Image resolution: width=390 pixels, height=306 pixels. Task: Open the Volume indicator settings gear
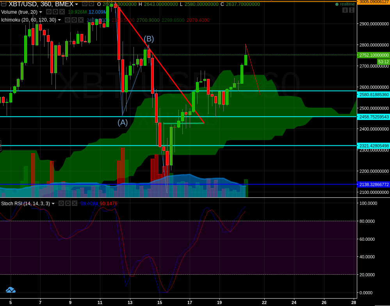point(55,12)
